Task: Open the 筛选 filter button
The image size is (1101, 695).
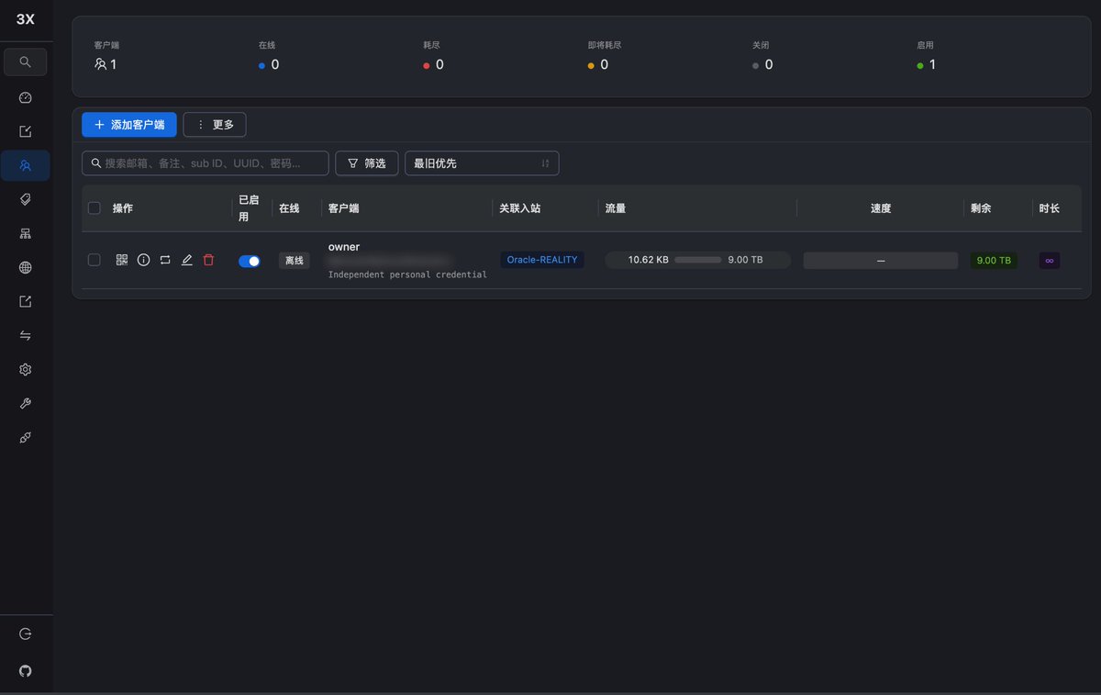Action: pos(367,163)
